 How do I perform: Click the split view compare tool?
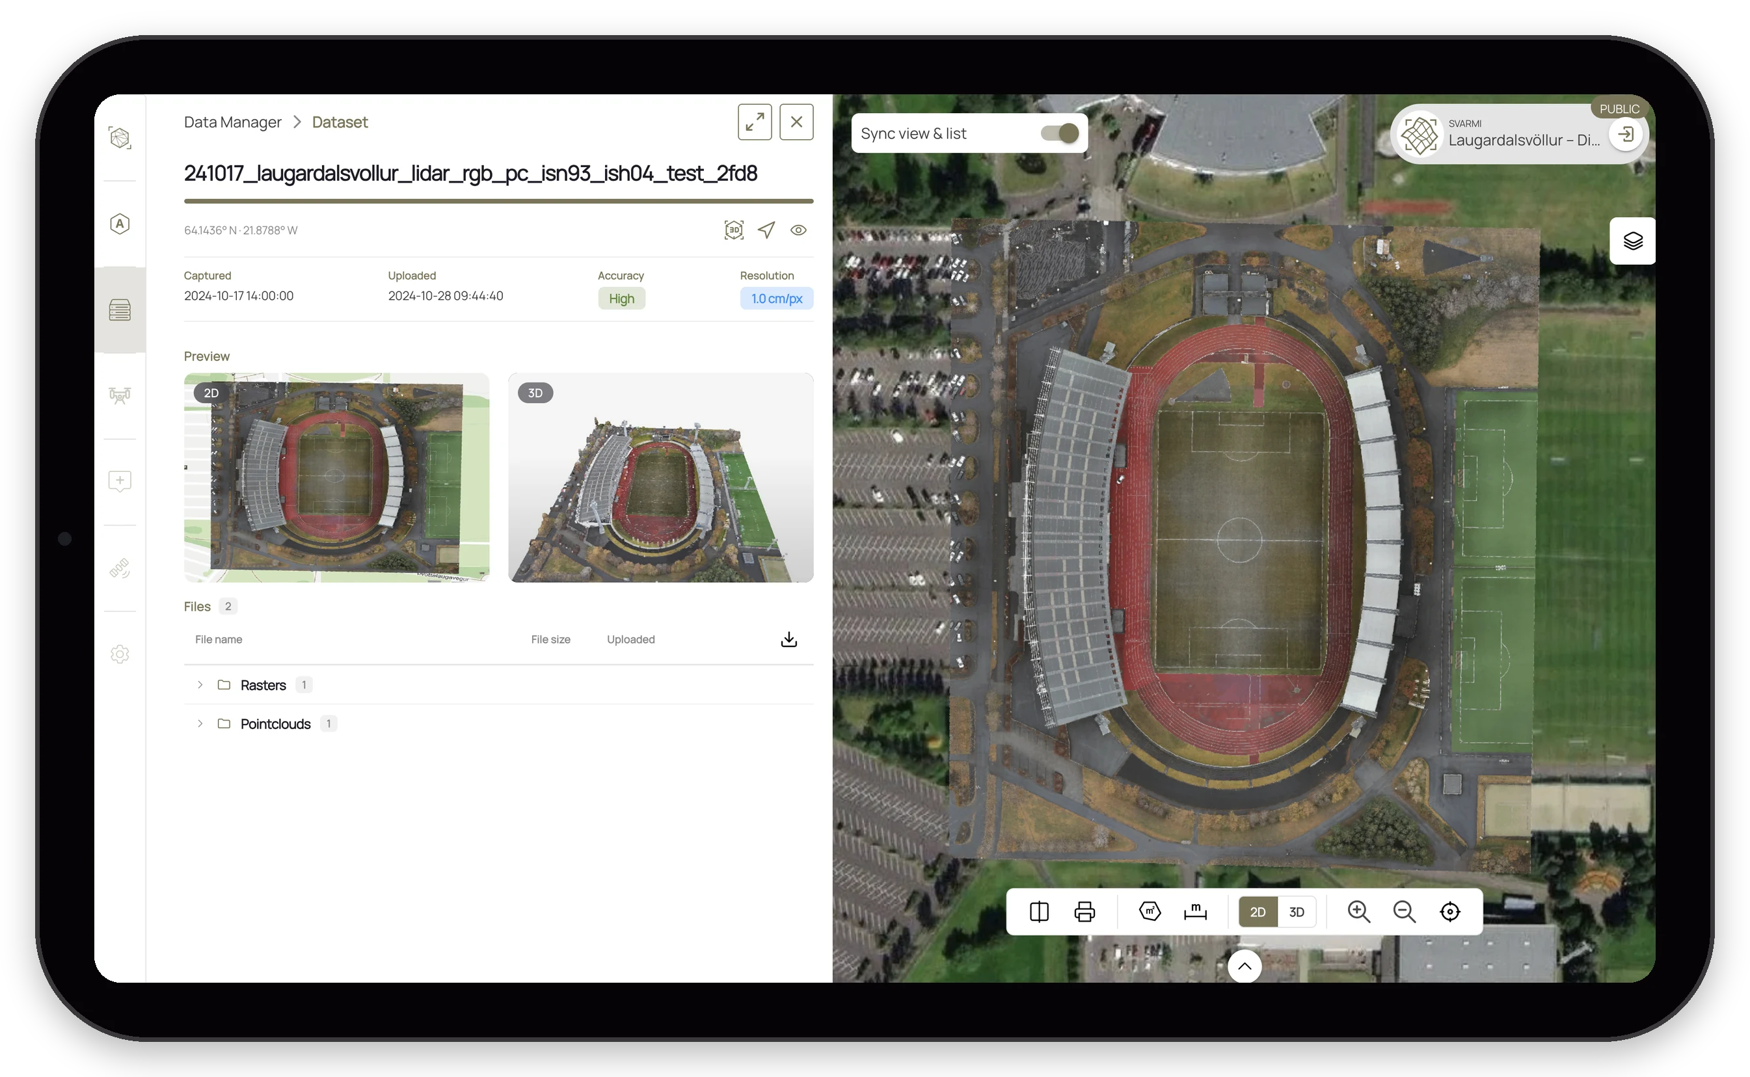(x=1039, y=912)
